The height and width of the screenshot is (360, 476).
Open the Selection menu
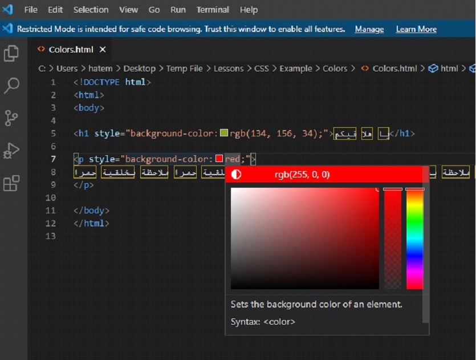point(91,10)
